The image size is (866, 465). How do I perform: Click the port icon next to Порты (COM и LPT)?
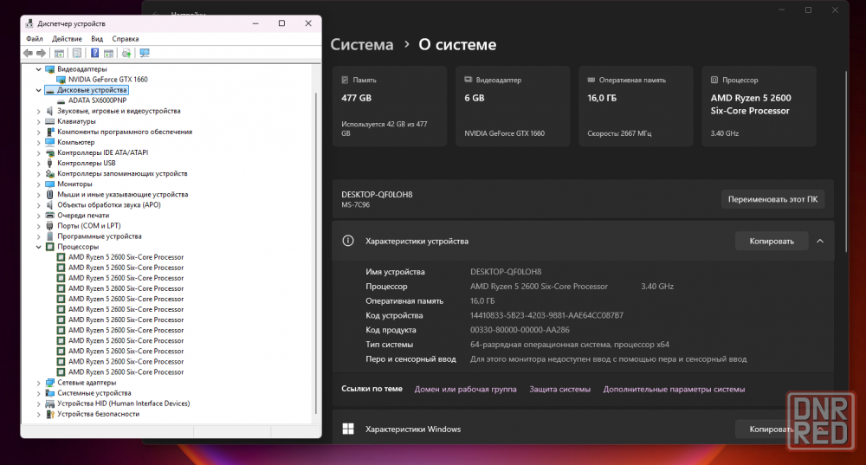49,226
